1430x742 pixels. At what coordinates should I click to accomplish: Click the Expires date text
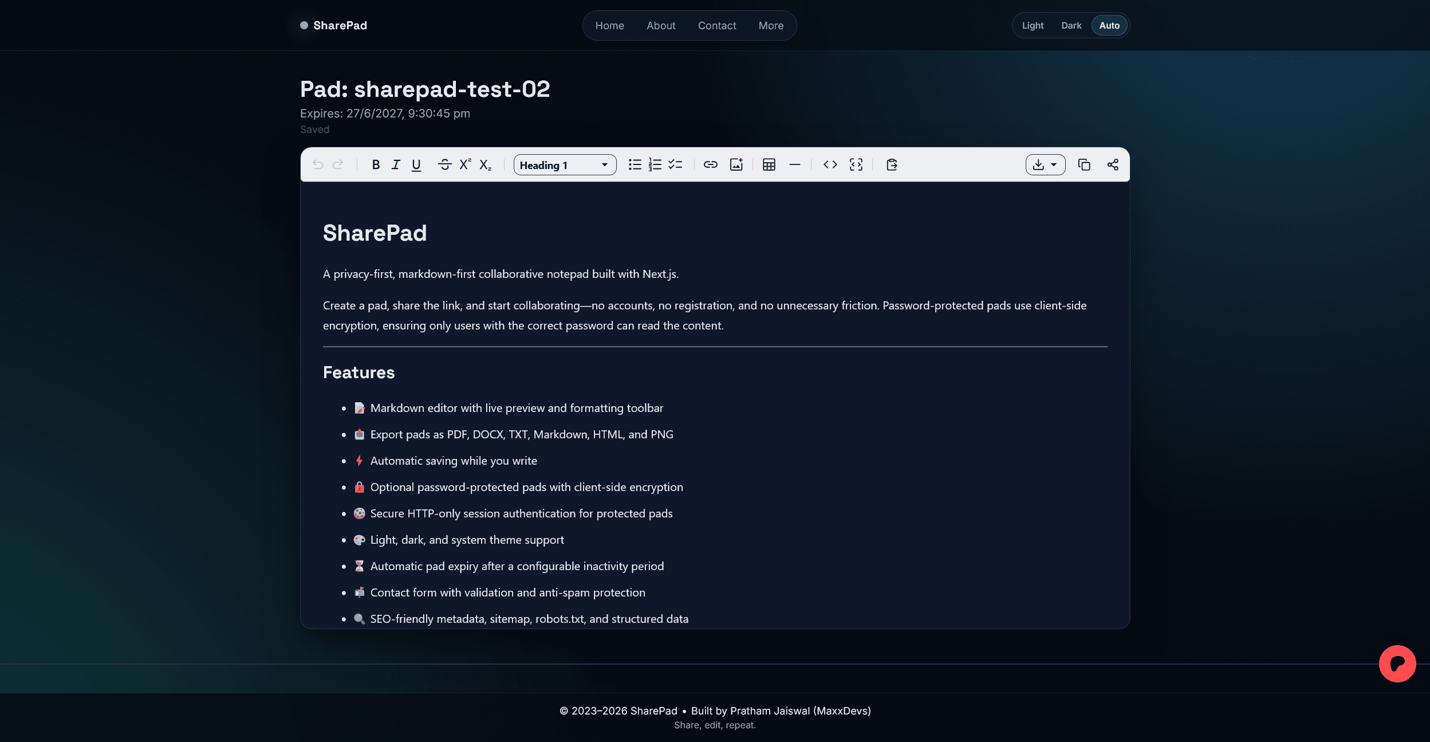[x=385, y=113]
